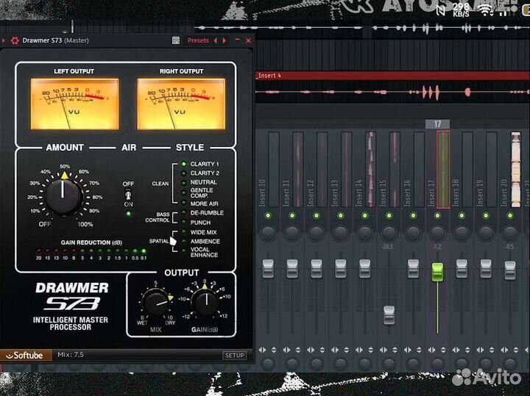Select More Air style

184,203
